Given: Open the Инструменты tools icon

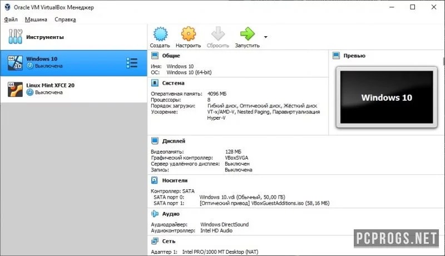Looking at the screenshot, I should (16, 37).
